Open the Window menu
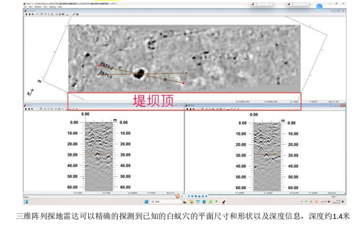362x227 pixels. (38, 7)
